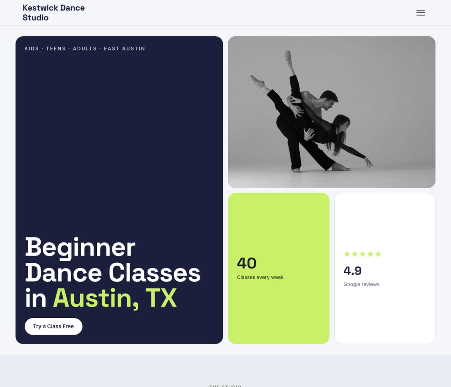
Task: Click the 'KIDS · TEENS · ADULTS · EAST AUSTIN' tagline
Action: pos(85,49)
